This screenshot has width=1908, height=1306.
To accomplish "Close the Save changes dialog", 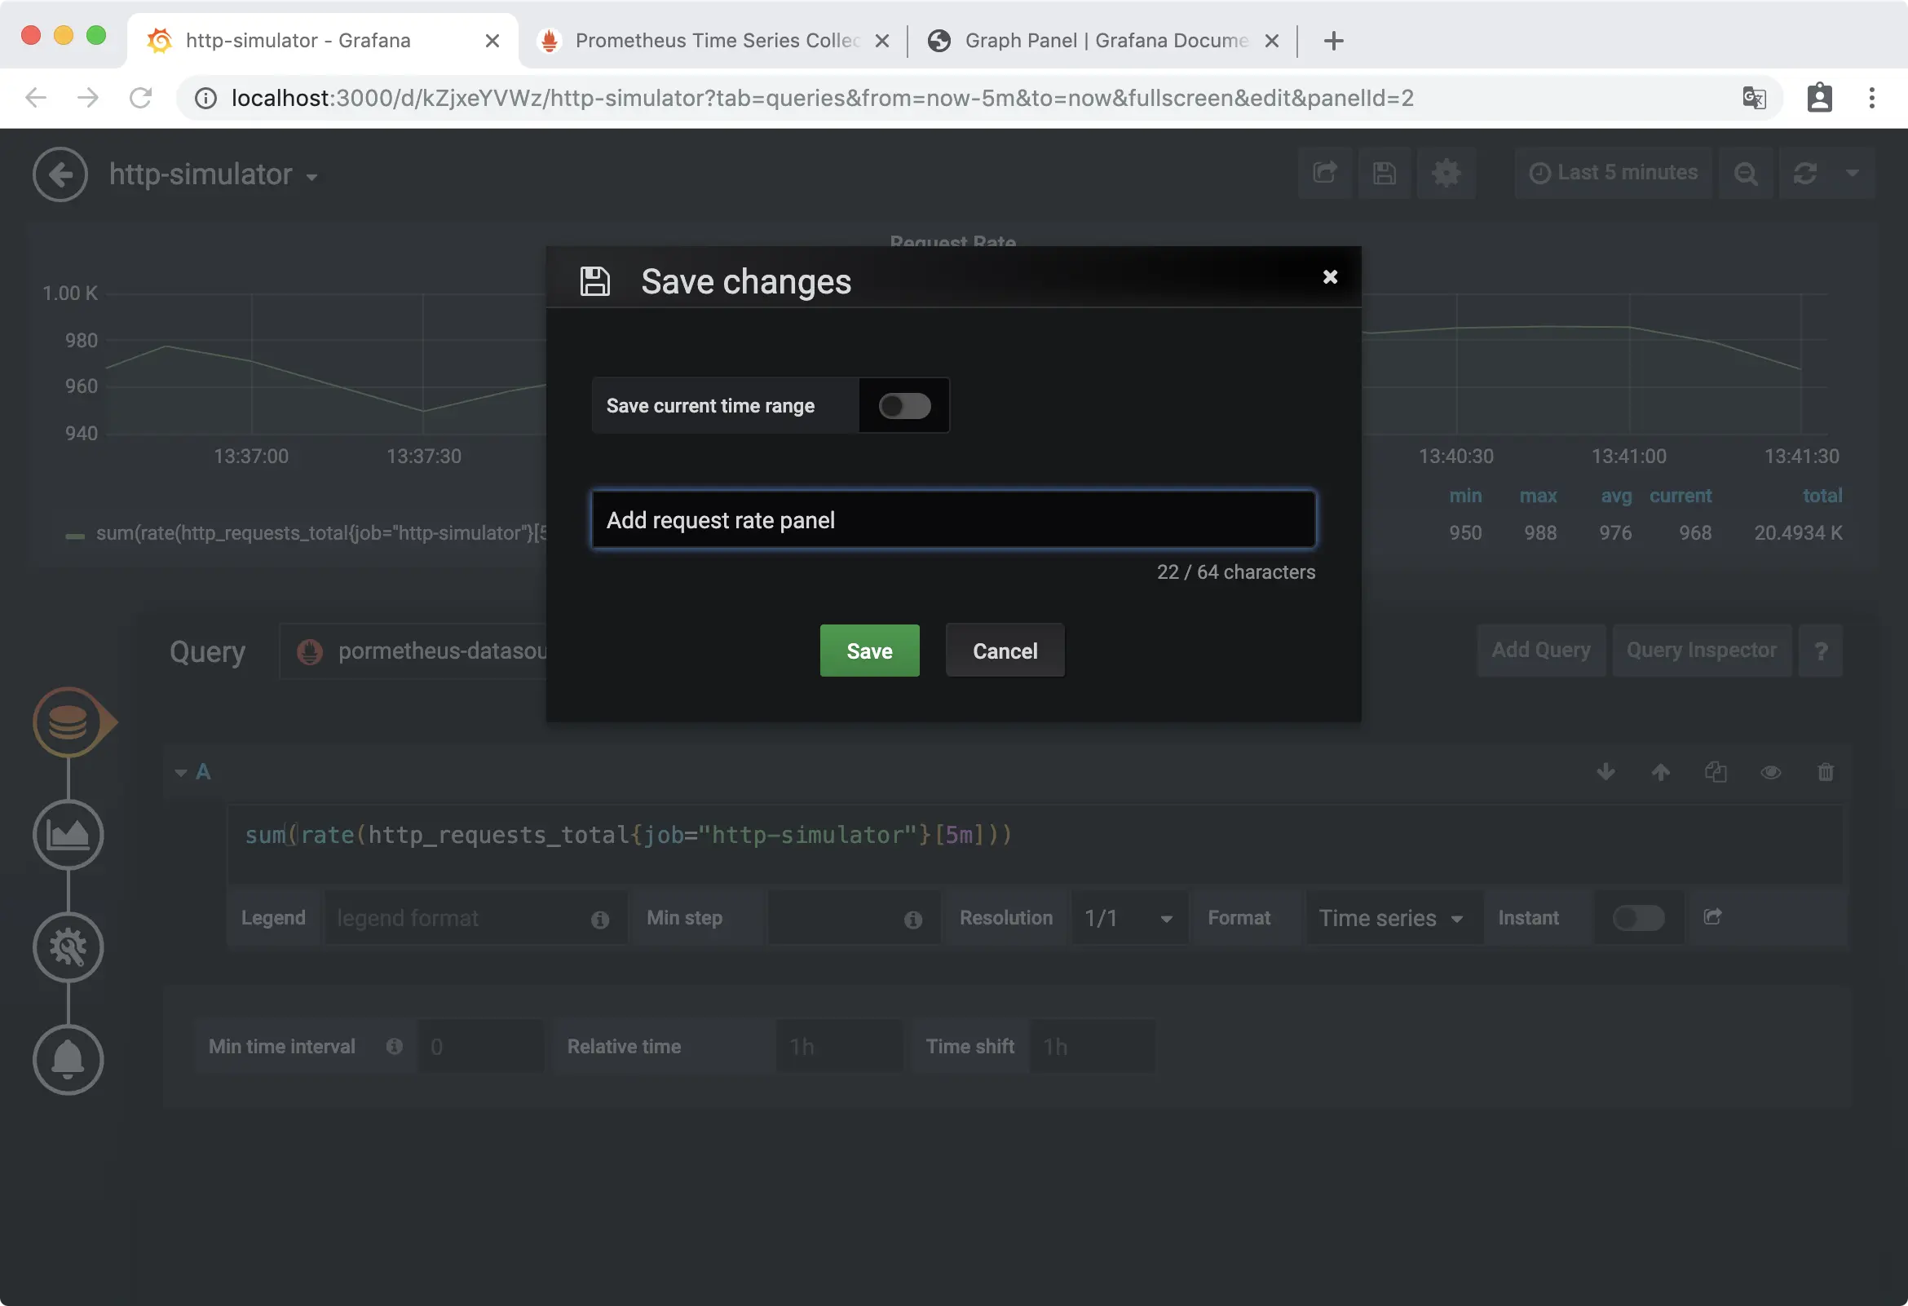I will tap(1330, 276).
